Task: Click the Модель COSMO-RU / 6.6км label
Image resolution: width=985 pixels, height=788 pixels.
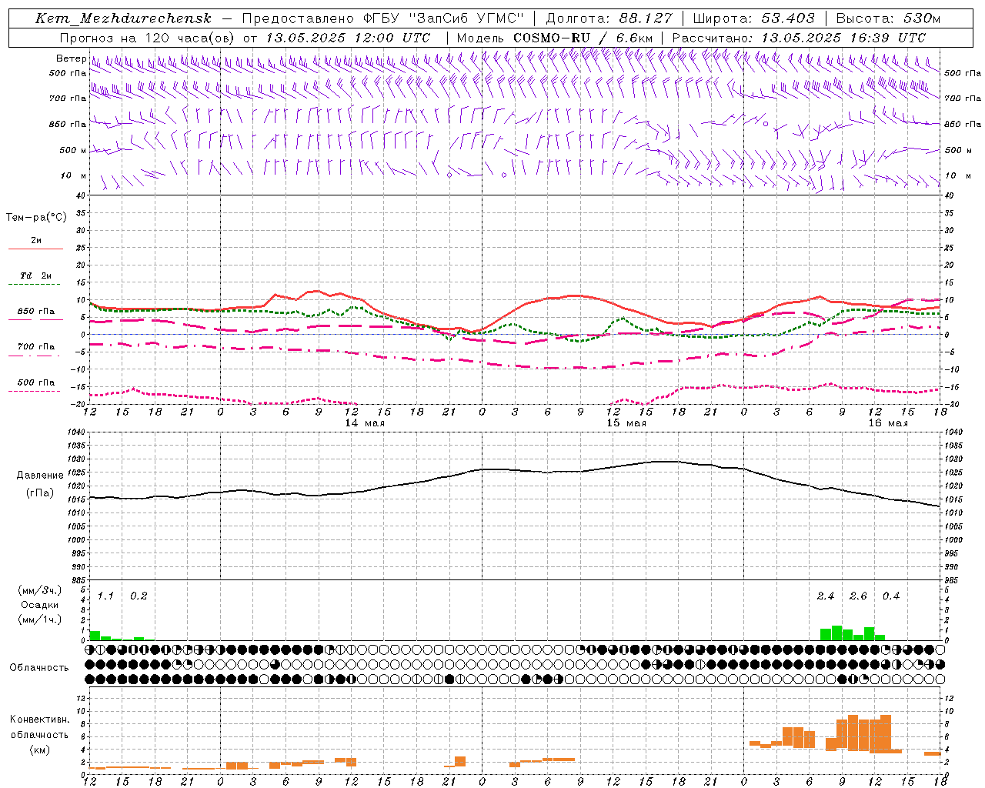Action: tap(555, 38)
